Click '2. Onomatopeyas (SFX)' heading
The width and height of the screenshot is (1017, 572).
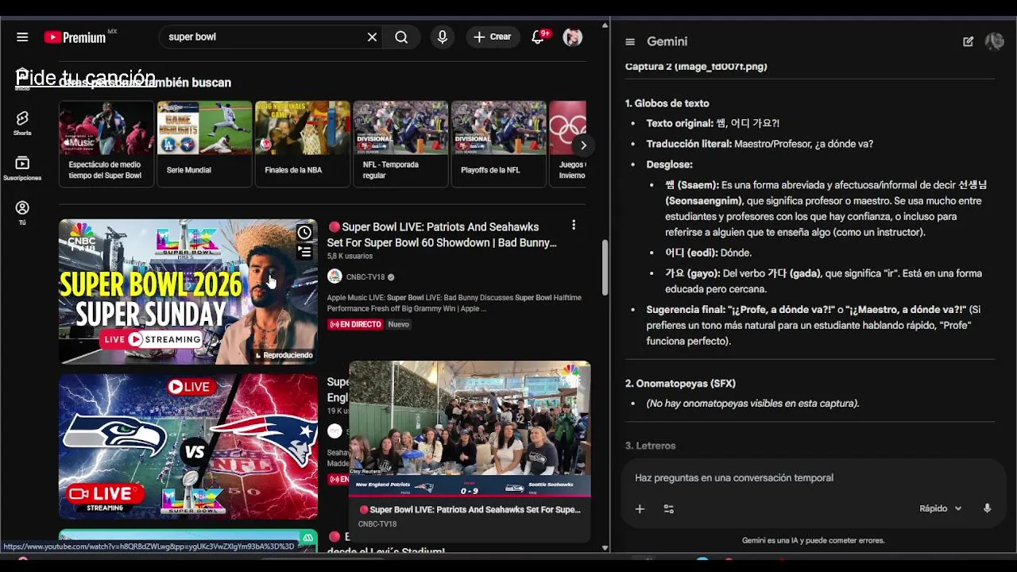click(680, 384)
